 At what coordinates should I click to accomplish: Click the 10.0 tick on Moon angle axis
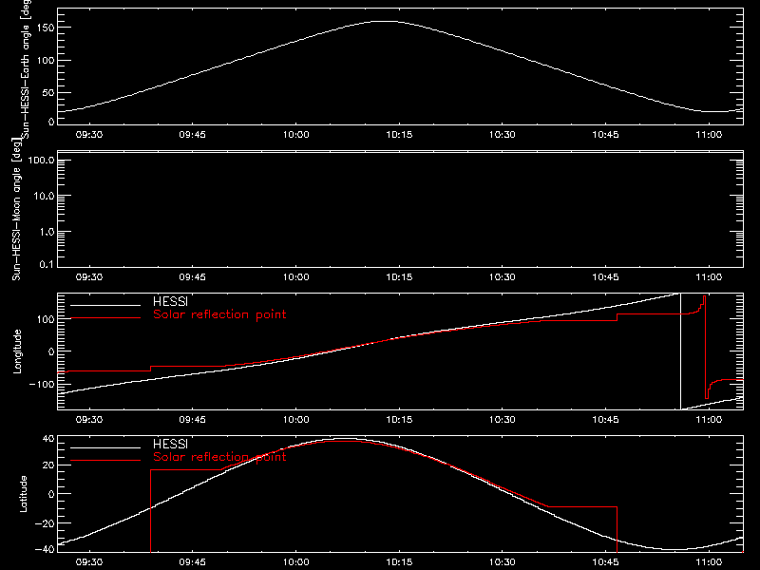coord(44,196)
